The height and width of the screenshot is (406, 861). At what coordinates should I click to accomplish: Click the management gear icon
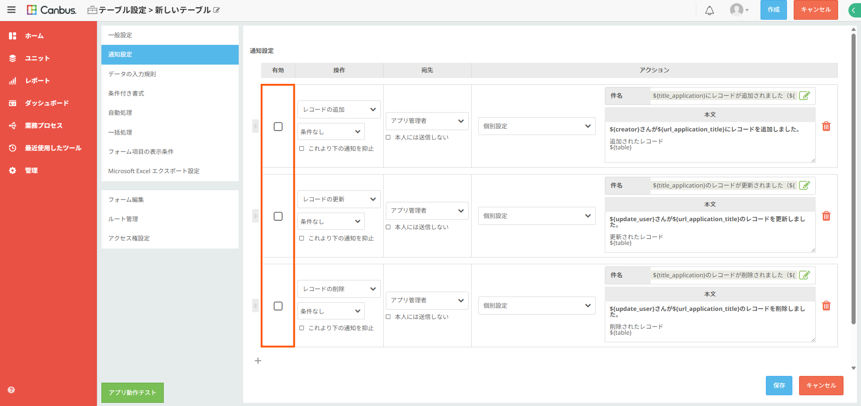tap(13, 170)
